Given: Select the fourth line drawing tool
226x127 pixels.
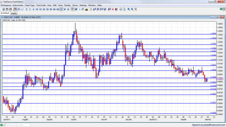Looking at the screenshot, I should click(105, 9).
